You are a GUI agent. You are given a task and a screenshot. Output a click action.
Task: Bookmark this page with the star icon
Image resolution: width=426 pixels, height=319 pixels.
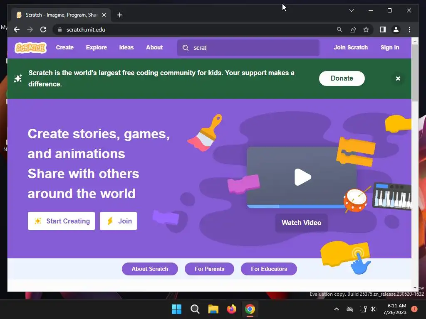point(366,29)
